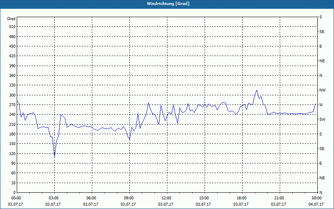The height and width of the screenshot is (209, 334).
Task: Click the 360 degree axis label
Action: tap(13, 76)
